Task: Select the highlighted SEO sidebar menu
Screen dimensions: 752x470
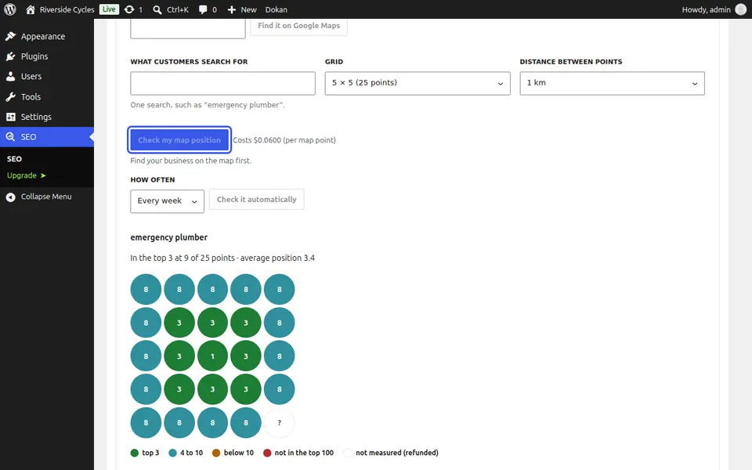Action: [x=47, y=137]
